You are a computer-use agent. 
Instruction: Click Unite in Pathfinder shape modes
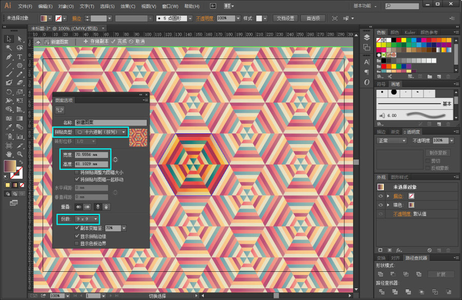[380, 274]
